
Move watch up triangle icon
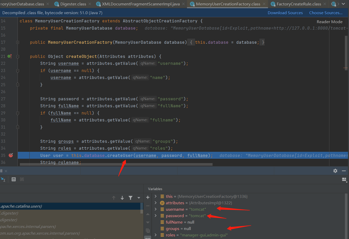(148, 214)
